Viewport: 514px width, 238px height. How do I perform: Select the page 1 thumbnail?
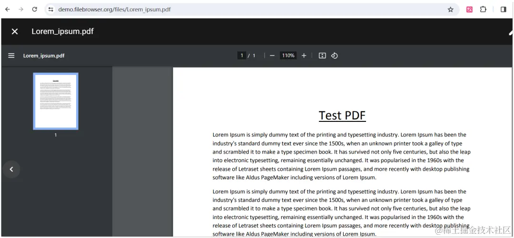56,101
